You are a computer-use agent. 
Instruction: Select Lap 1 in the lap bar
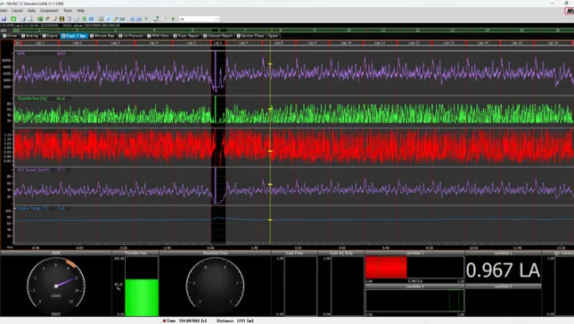click(x=39, y=43)
